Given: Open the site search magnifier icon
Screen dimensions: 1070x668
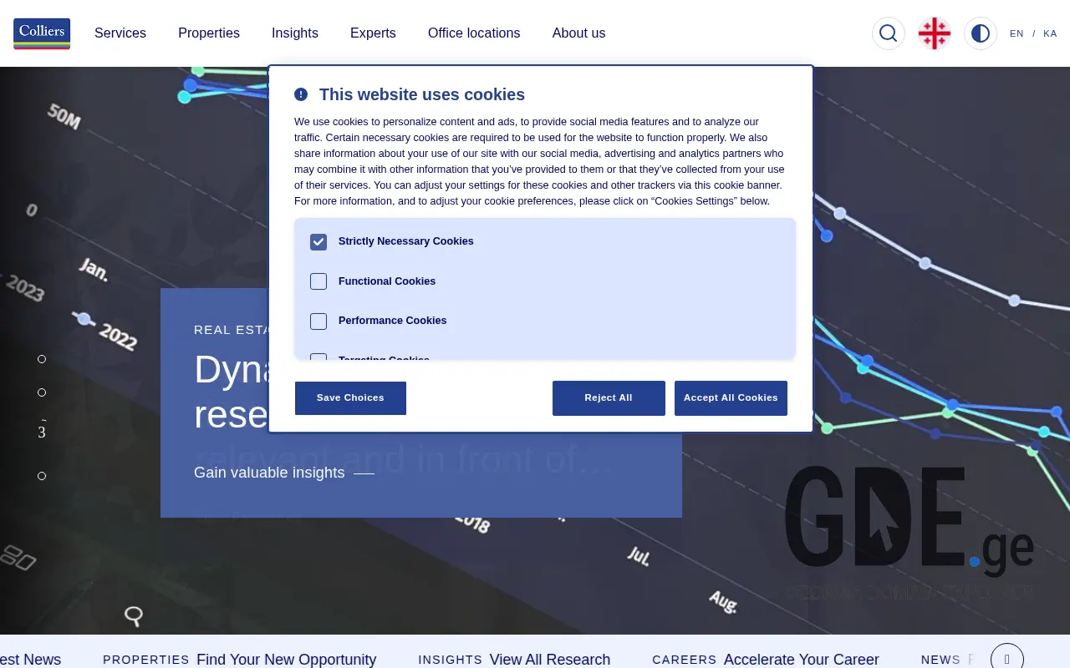Looking at the screenshot, I should coord(888,33).
